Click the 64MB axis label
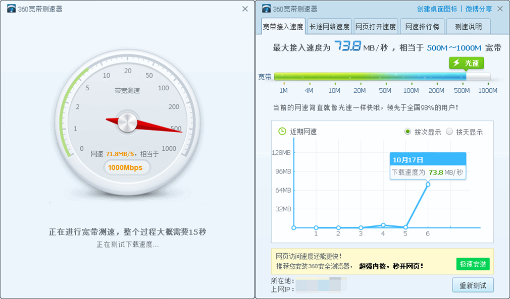 point(283,190)
